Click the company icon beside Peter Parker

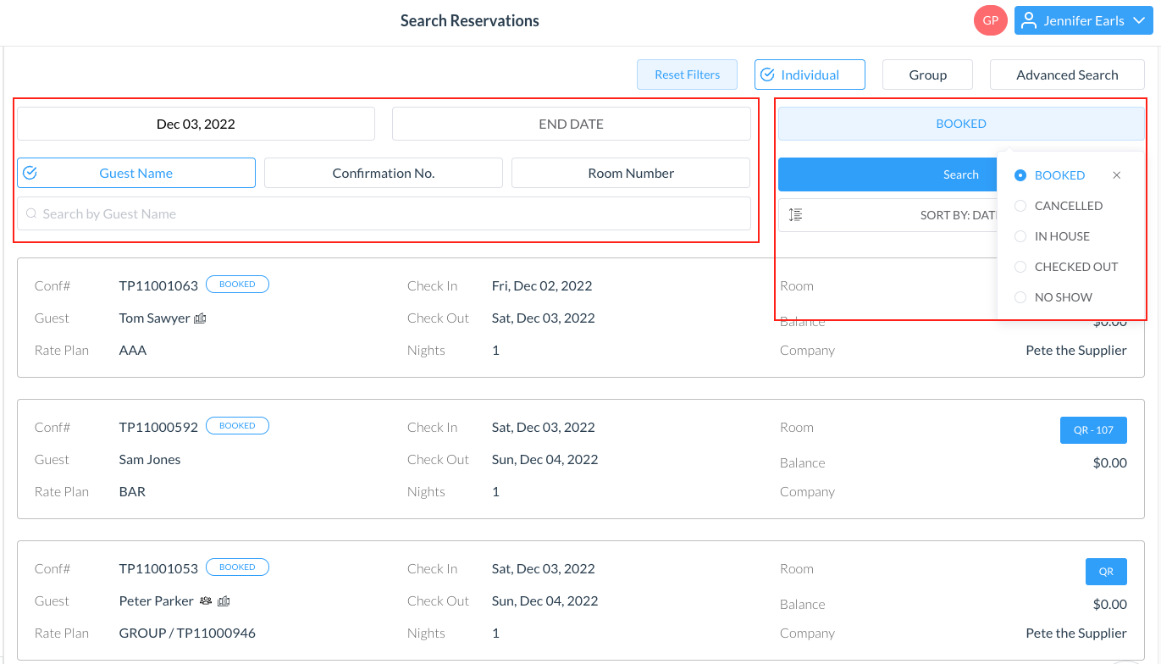click(x=224, y=601)
